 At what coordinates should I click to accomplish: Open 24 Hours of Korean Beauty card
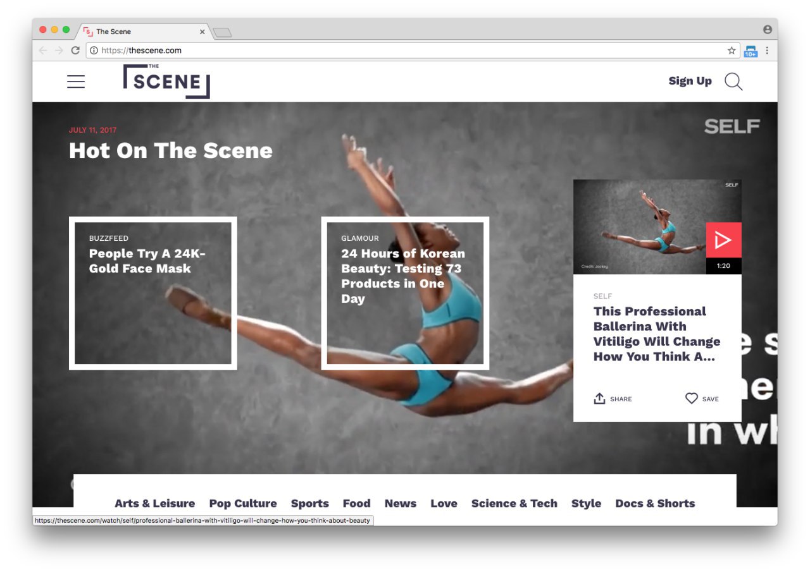[405, 293]
